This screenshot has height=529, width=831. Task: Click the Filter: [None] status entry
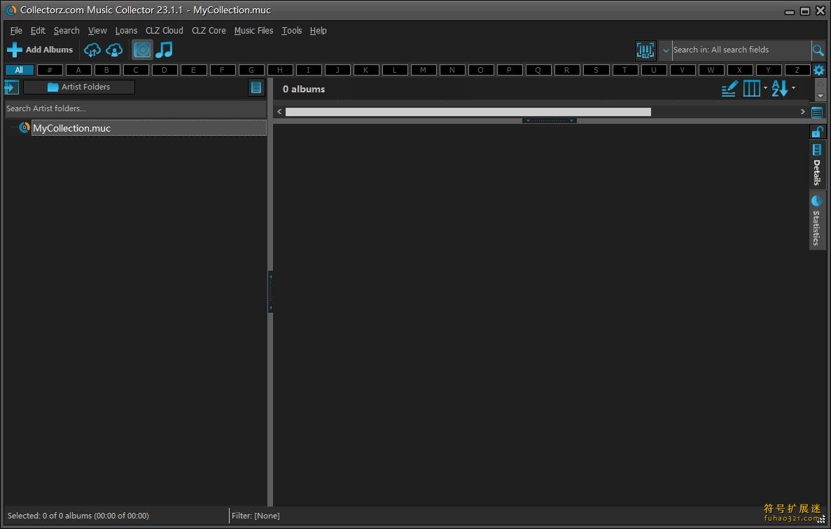point(256,516)
